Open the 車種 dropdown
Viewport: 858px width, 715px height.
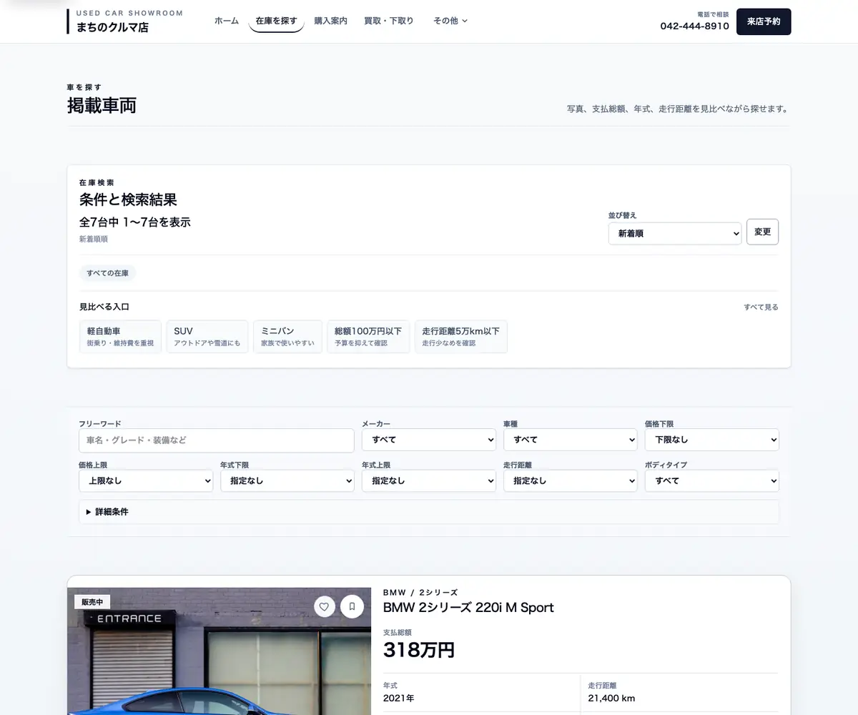click(x=571, y=440)
